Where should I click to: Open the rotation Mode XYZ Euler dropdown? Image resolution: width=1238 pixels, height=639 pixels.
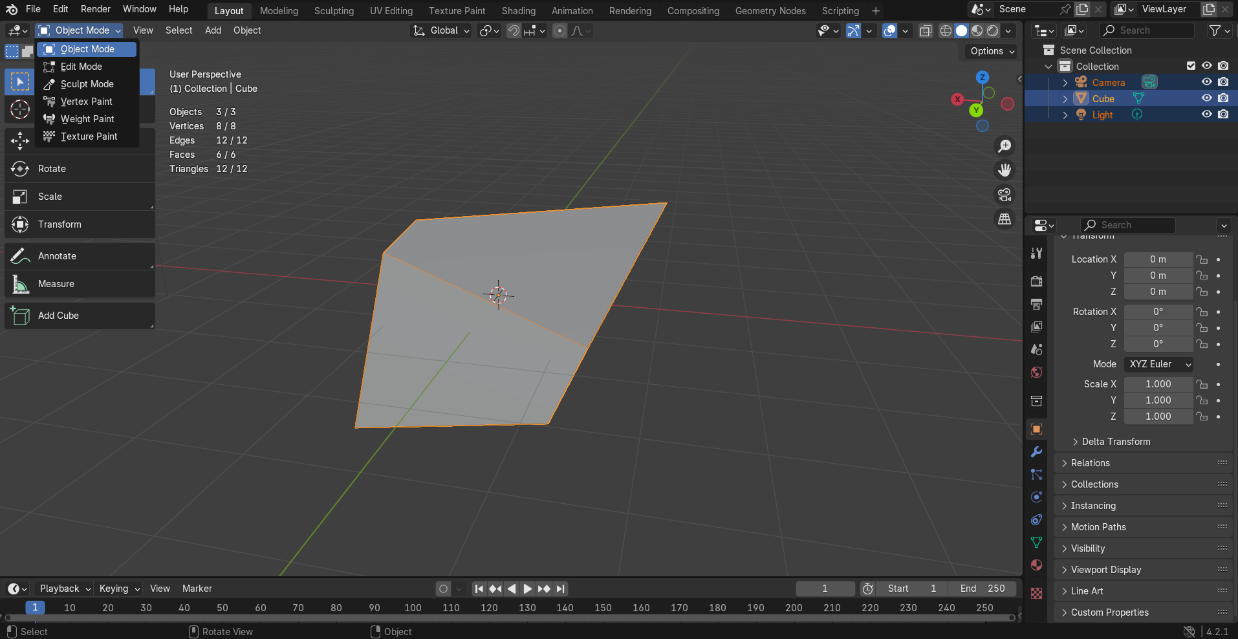point(1158,364)
